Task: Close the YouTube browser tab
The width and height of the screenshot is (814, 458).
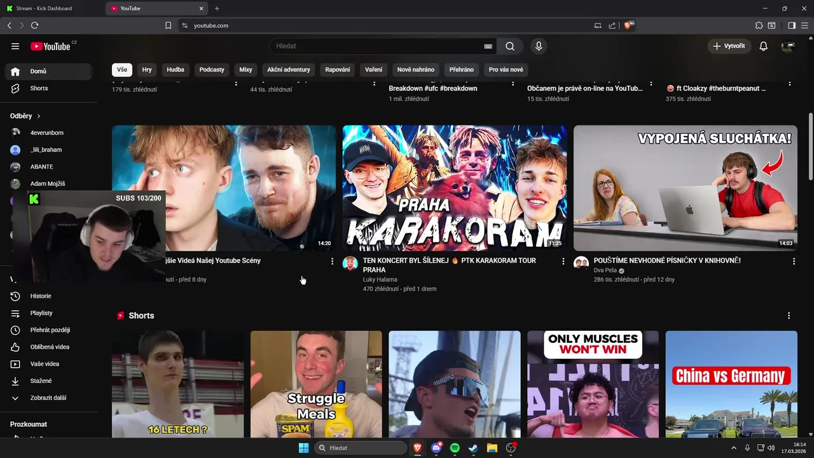Action: tap(202, 8)
